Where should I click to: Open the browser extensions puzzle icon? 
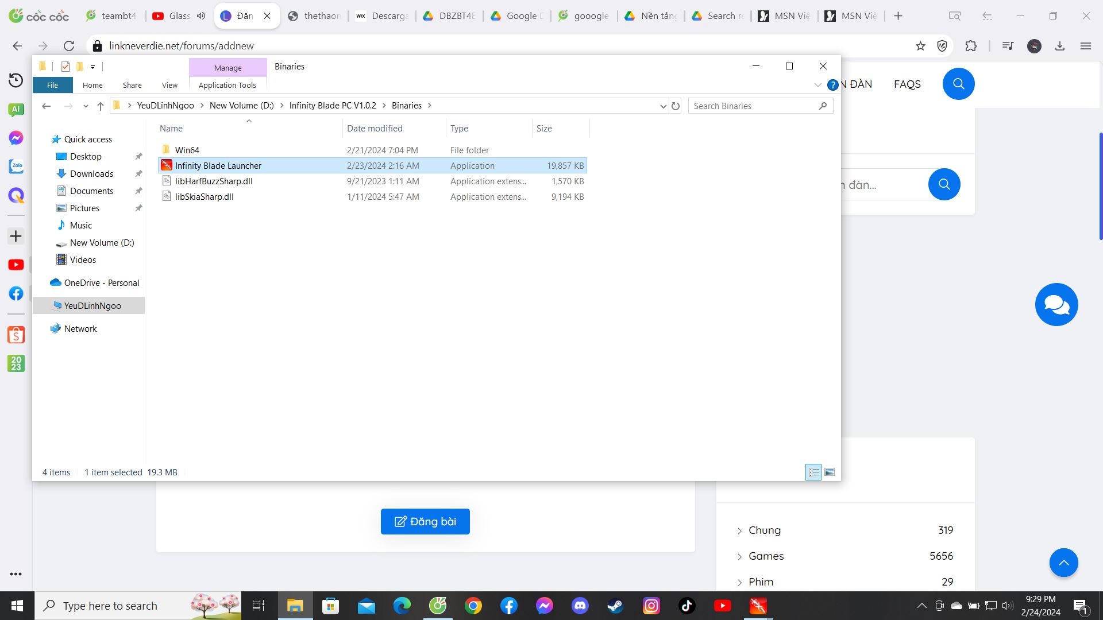click(x=971, y=46)
